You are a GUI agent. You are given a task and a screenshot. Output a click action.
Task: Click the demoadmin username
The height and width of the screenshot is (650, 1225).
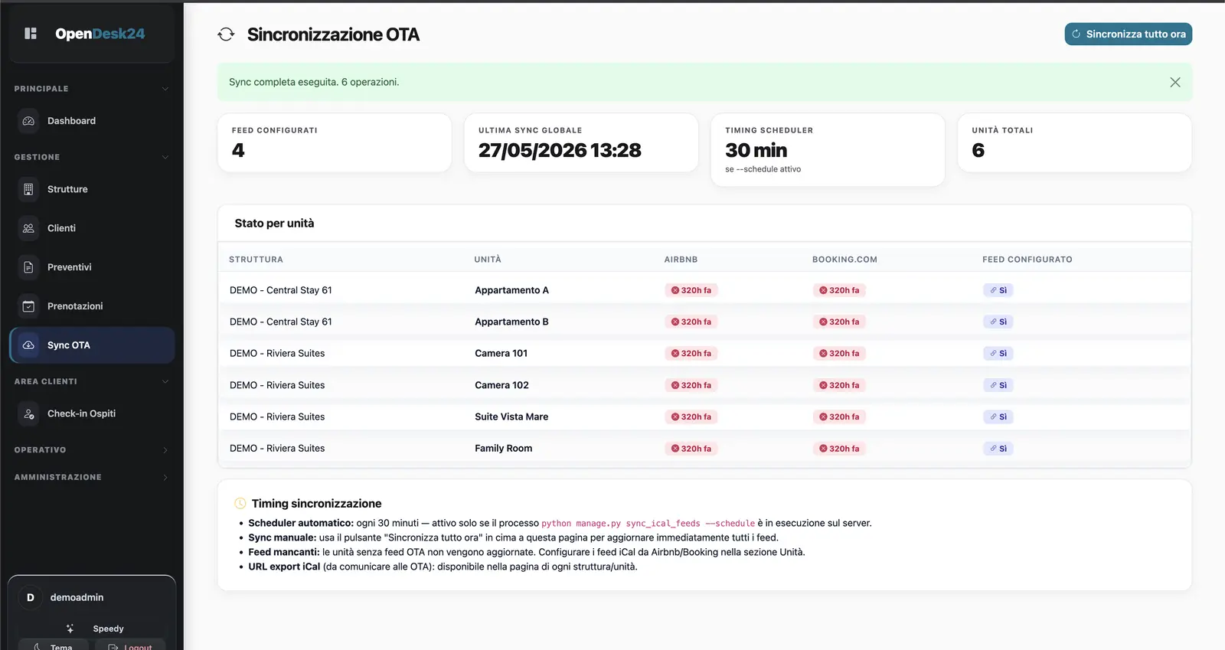(77, 597)
